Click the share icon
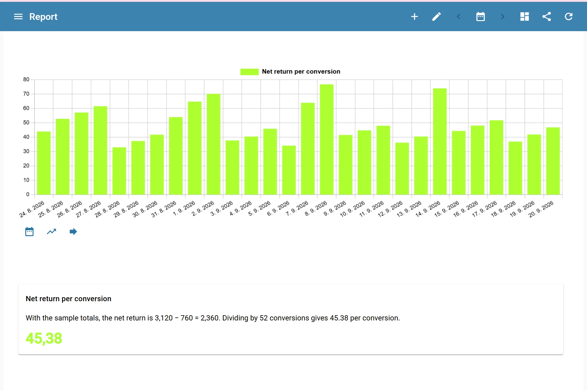The width and height of the screenshot is (587, 391). pyautogui.click(x=547, y=16)
